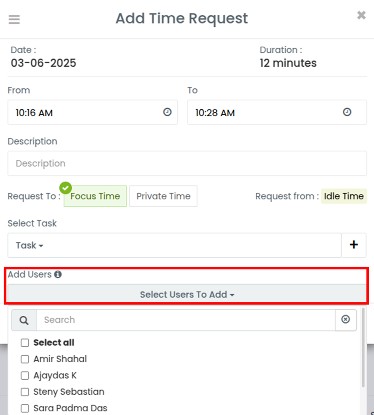Click the green checkmark badge on Focus Time
The height and width of the screenshot is (415, 374).
pos(66,188)
